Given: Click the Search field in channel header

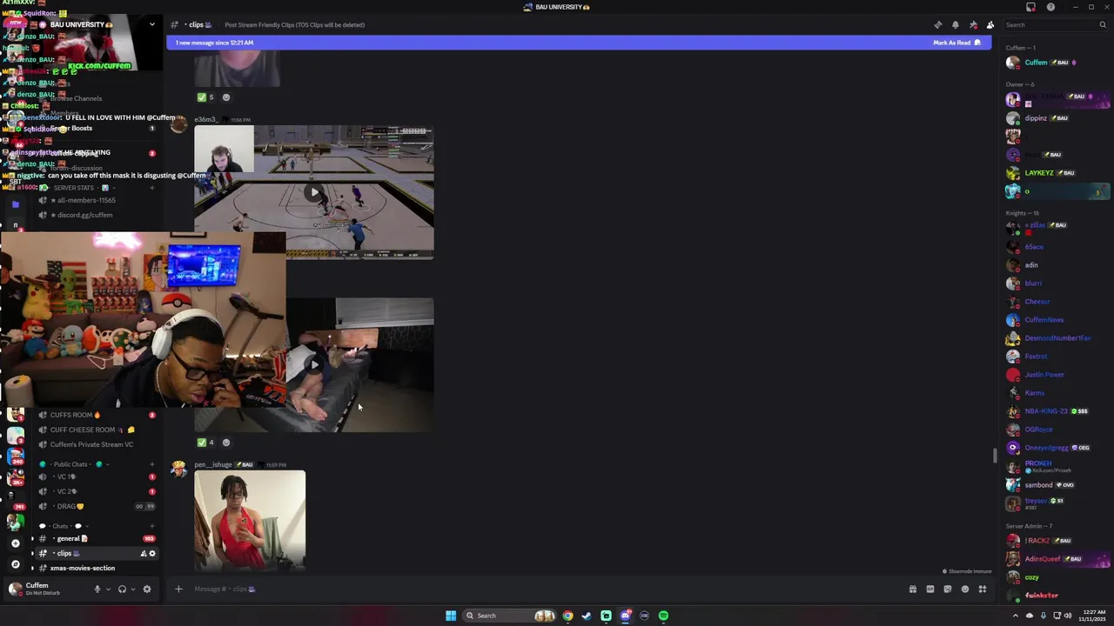Looking at the screenshot, I should pos(1055,25).
